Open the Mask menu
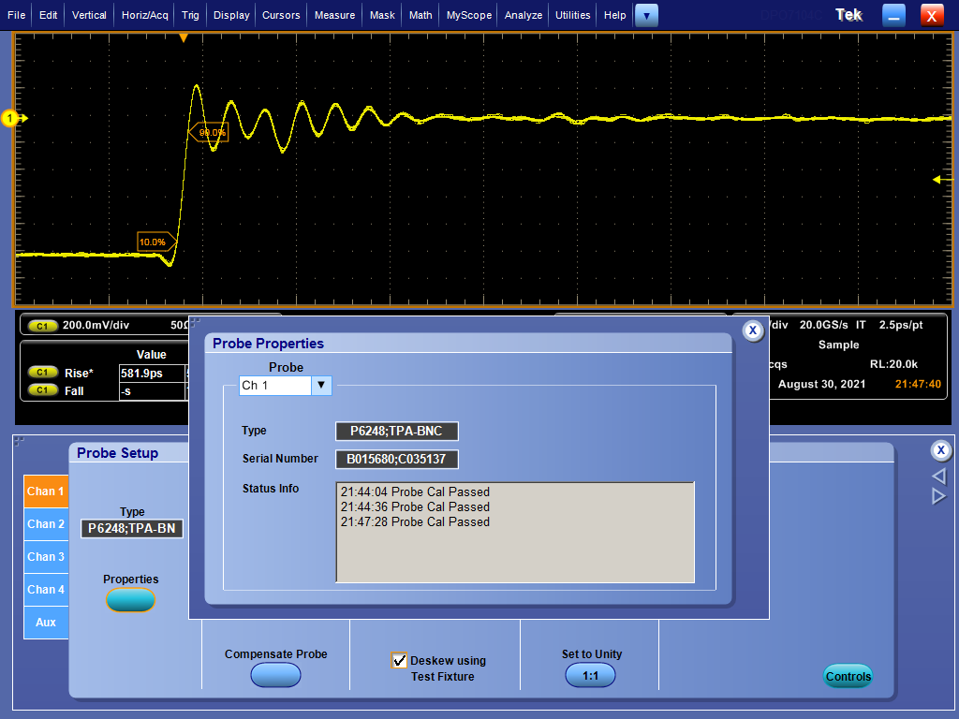This screenshot has width=959, height=719. pos(382,15)
